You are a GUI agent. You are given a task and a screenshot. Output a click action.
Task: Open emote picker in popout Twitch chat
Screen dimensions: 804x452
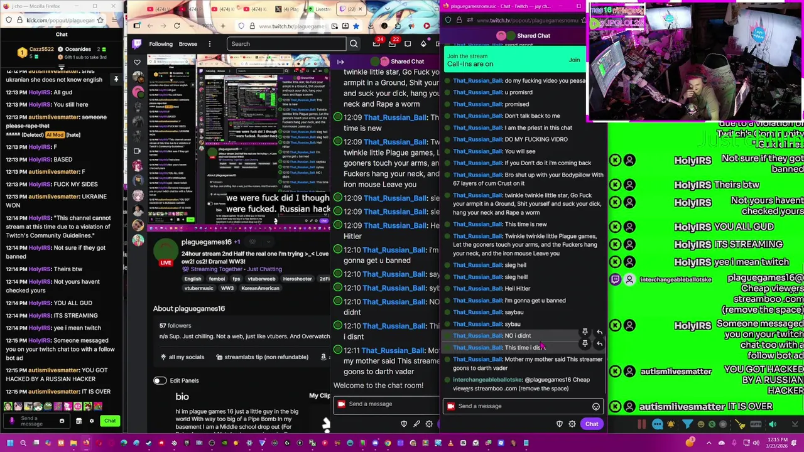point(595,406)
